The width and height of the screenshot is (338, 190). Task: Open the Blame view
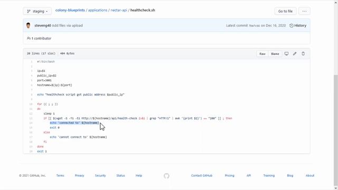[x=275, y=54]
